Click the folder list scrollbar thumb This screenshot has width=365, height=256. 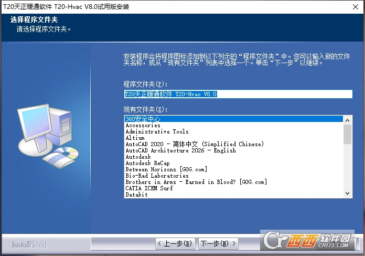(347, 134)
